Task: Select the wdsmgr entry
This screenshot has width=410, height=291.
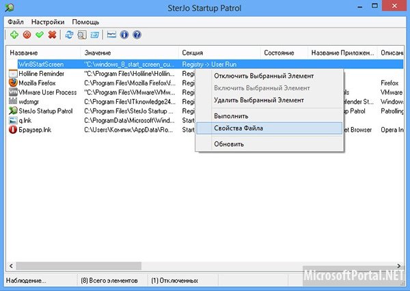Action: [29, 102]
